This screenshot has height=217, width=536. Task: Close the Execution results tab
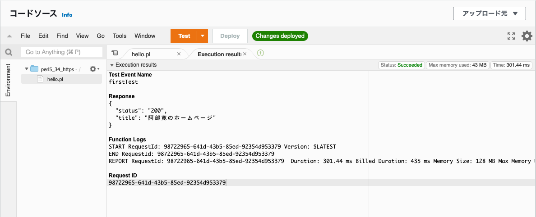tap(245, 54)
